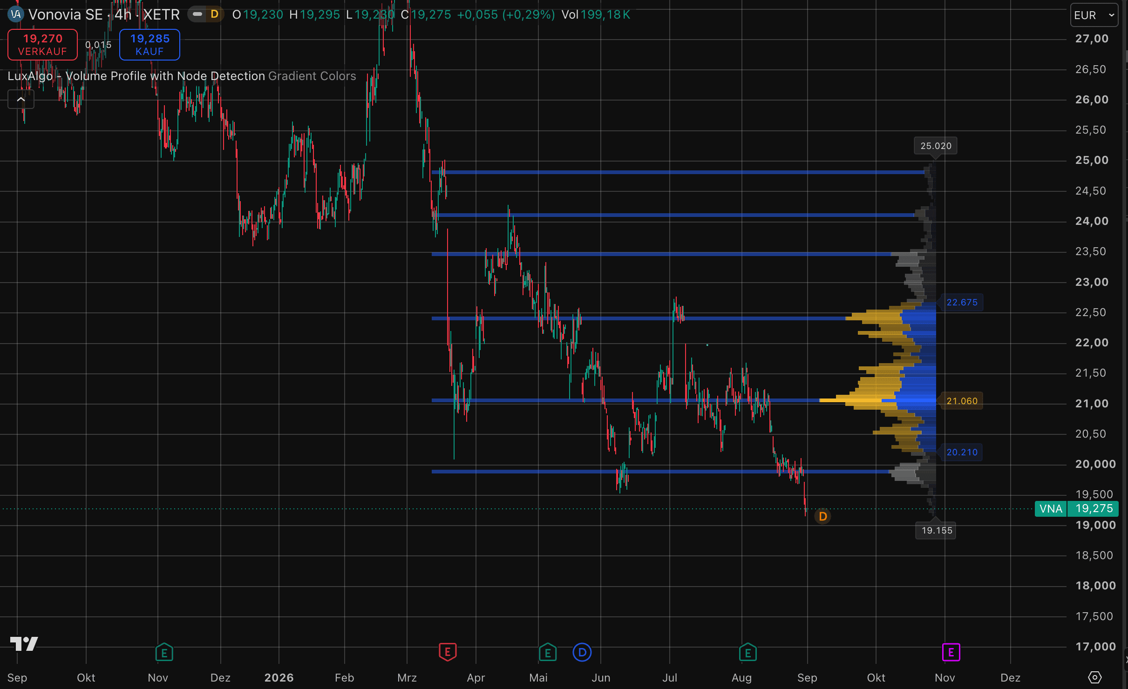Click the green earnings marker beside the Aug label
The image size is (1128, 689).
tap(748, 652)
